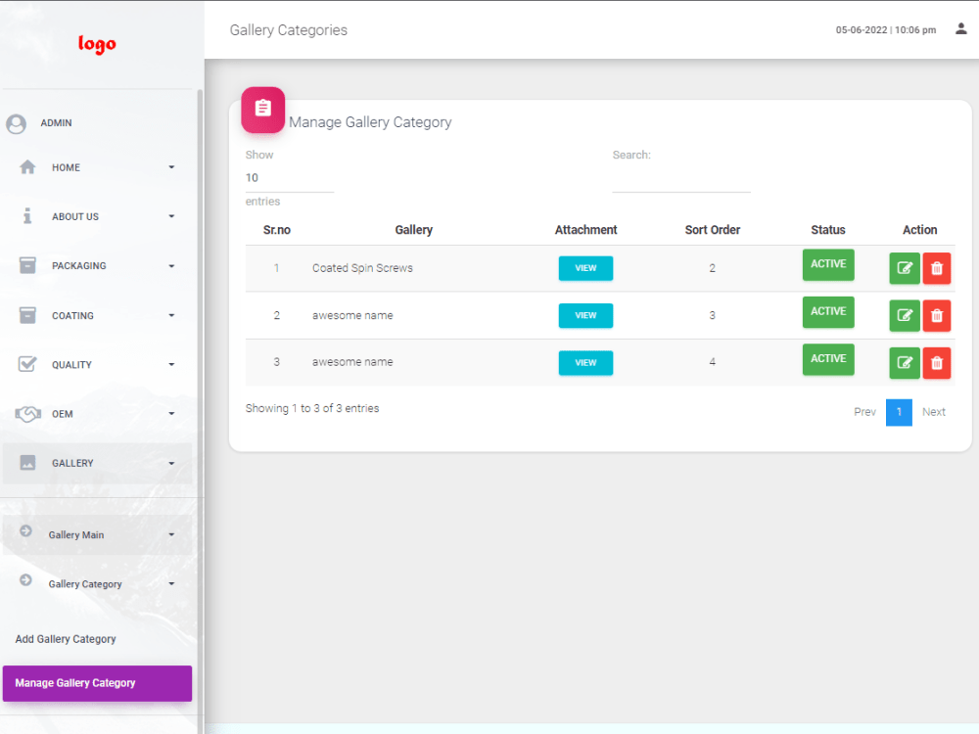View attachment for Coated Spin Screws
This screenshot has width=979, height=734.
[x=585, y=268]
